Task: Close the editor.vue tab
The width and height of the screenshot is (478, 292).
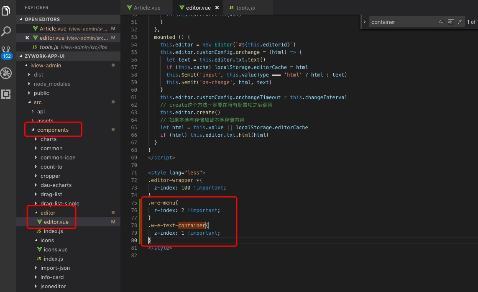Action: tap(216, 7)
